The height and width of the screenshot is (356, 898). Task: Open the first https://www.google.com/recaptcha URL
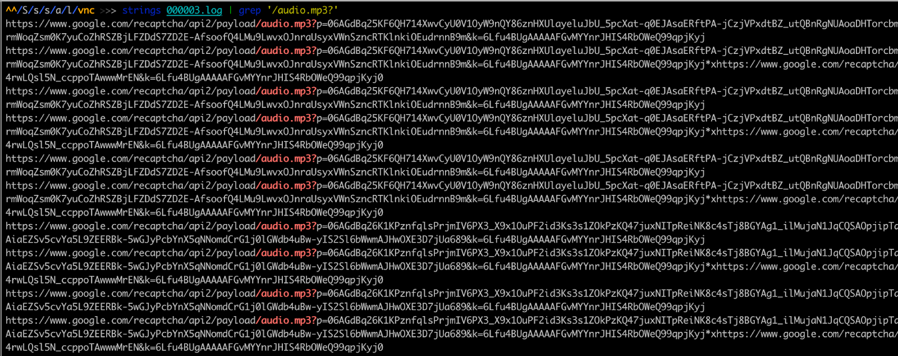(x=452, y=24)
